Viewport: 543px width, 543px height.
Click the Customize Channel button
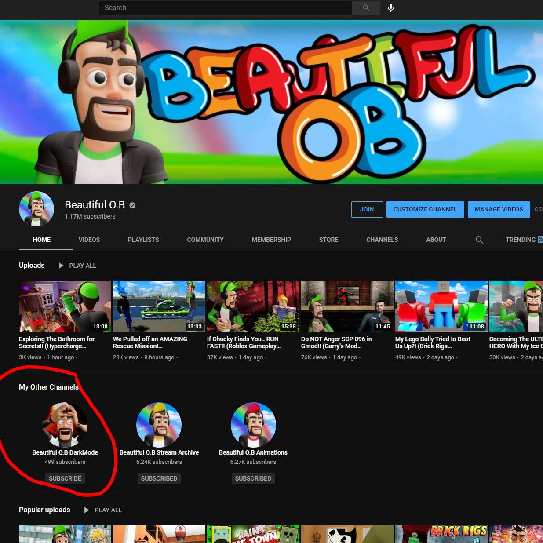click(425, 209)
